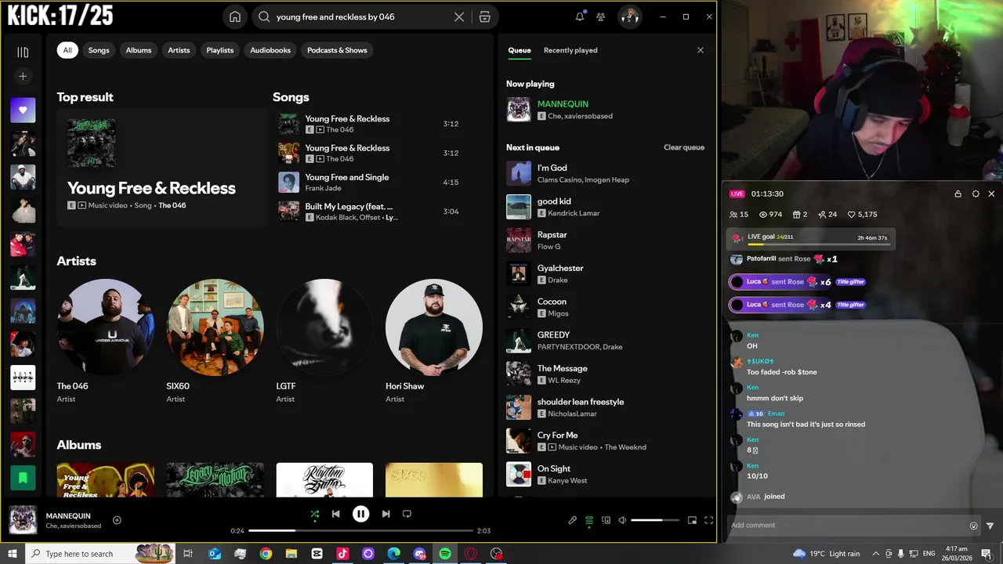Play On Sight by Kanye West

click(x=607, y=474)
